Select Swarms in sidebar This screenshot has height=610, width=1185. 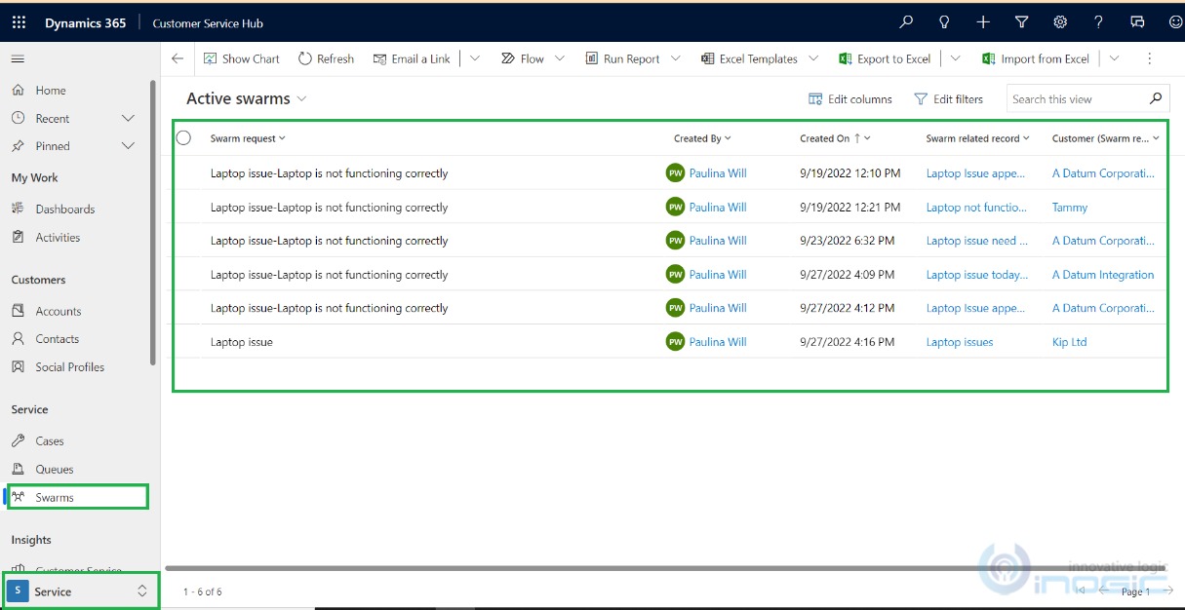(78, 497)
